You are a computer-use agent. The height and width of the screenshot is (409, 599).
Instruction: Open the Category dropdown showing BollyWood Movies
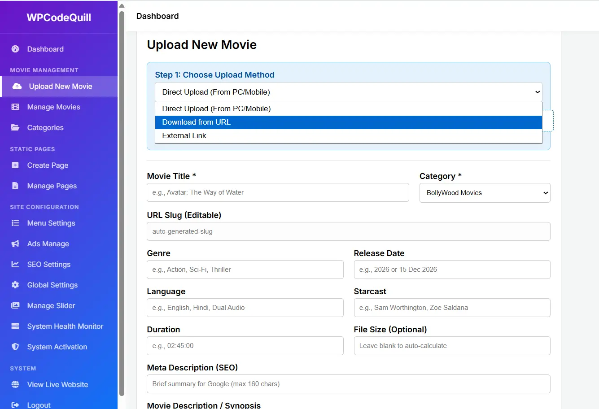pyautogui.click(x=485, y=193)
